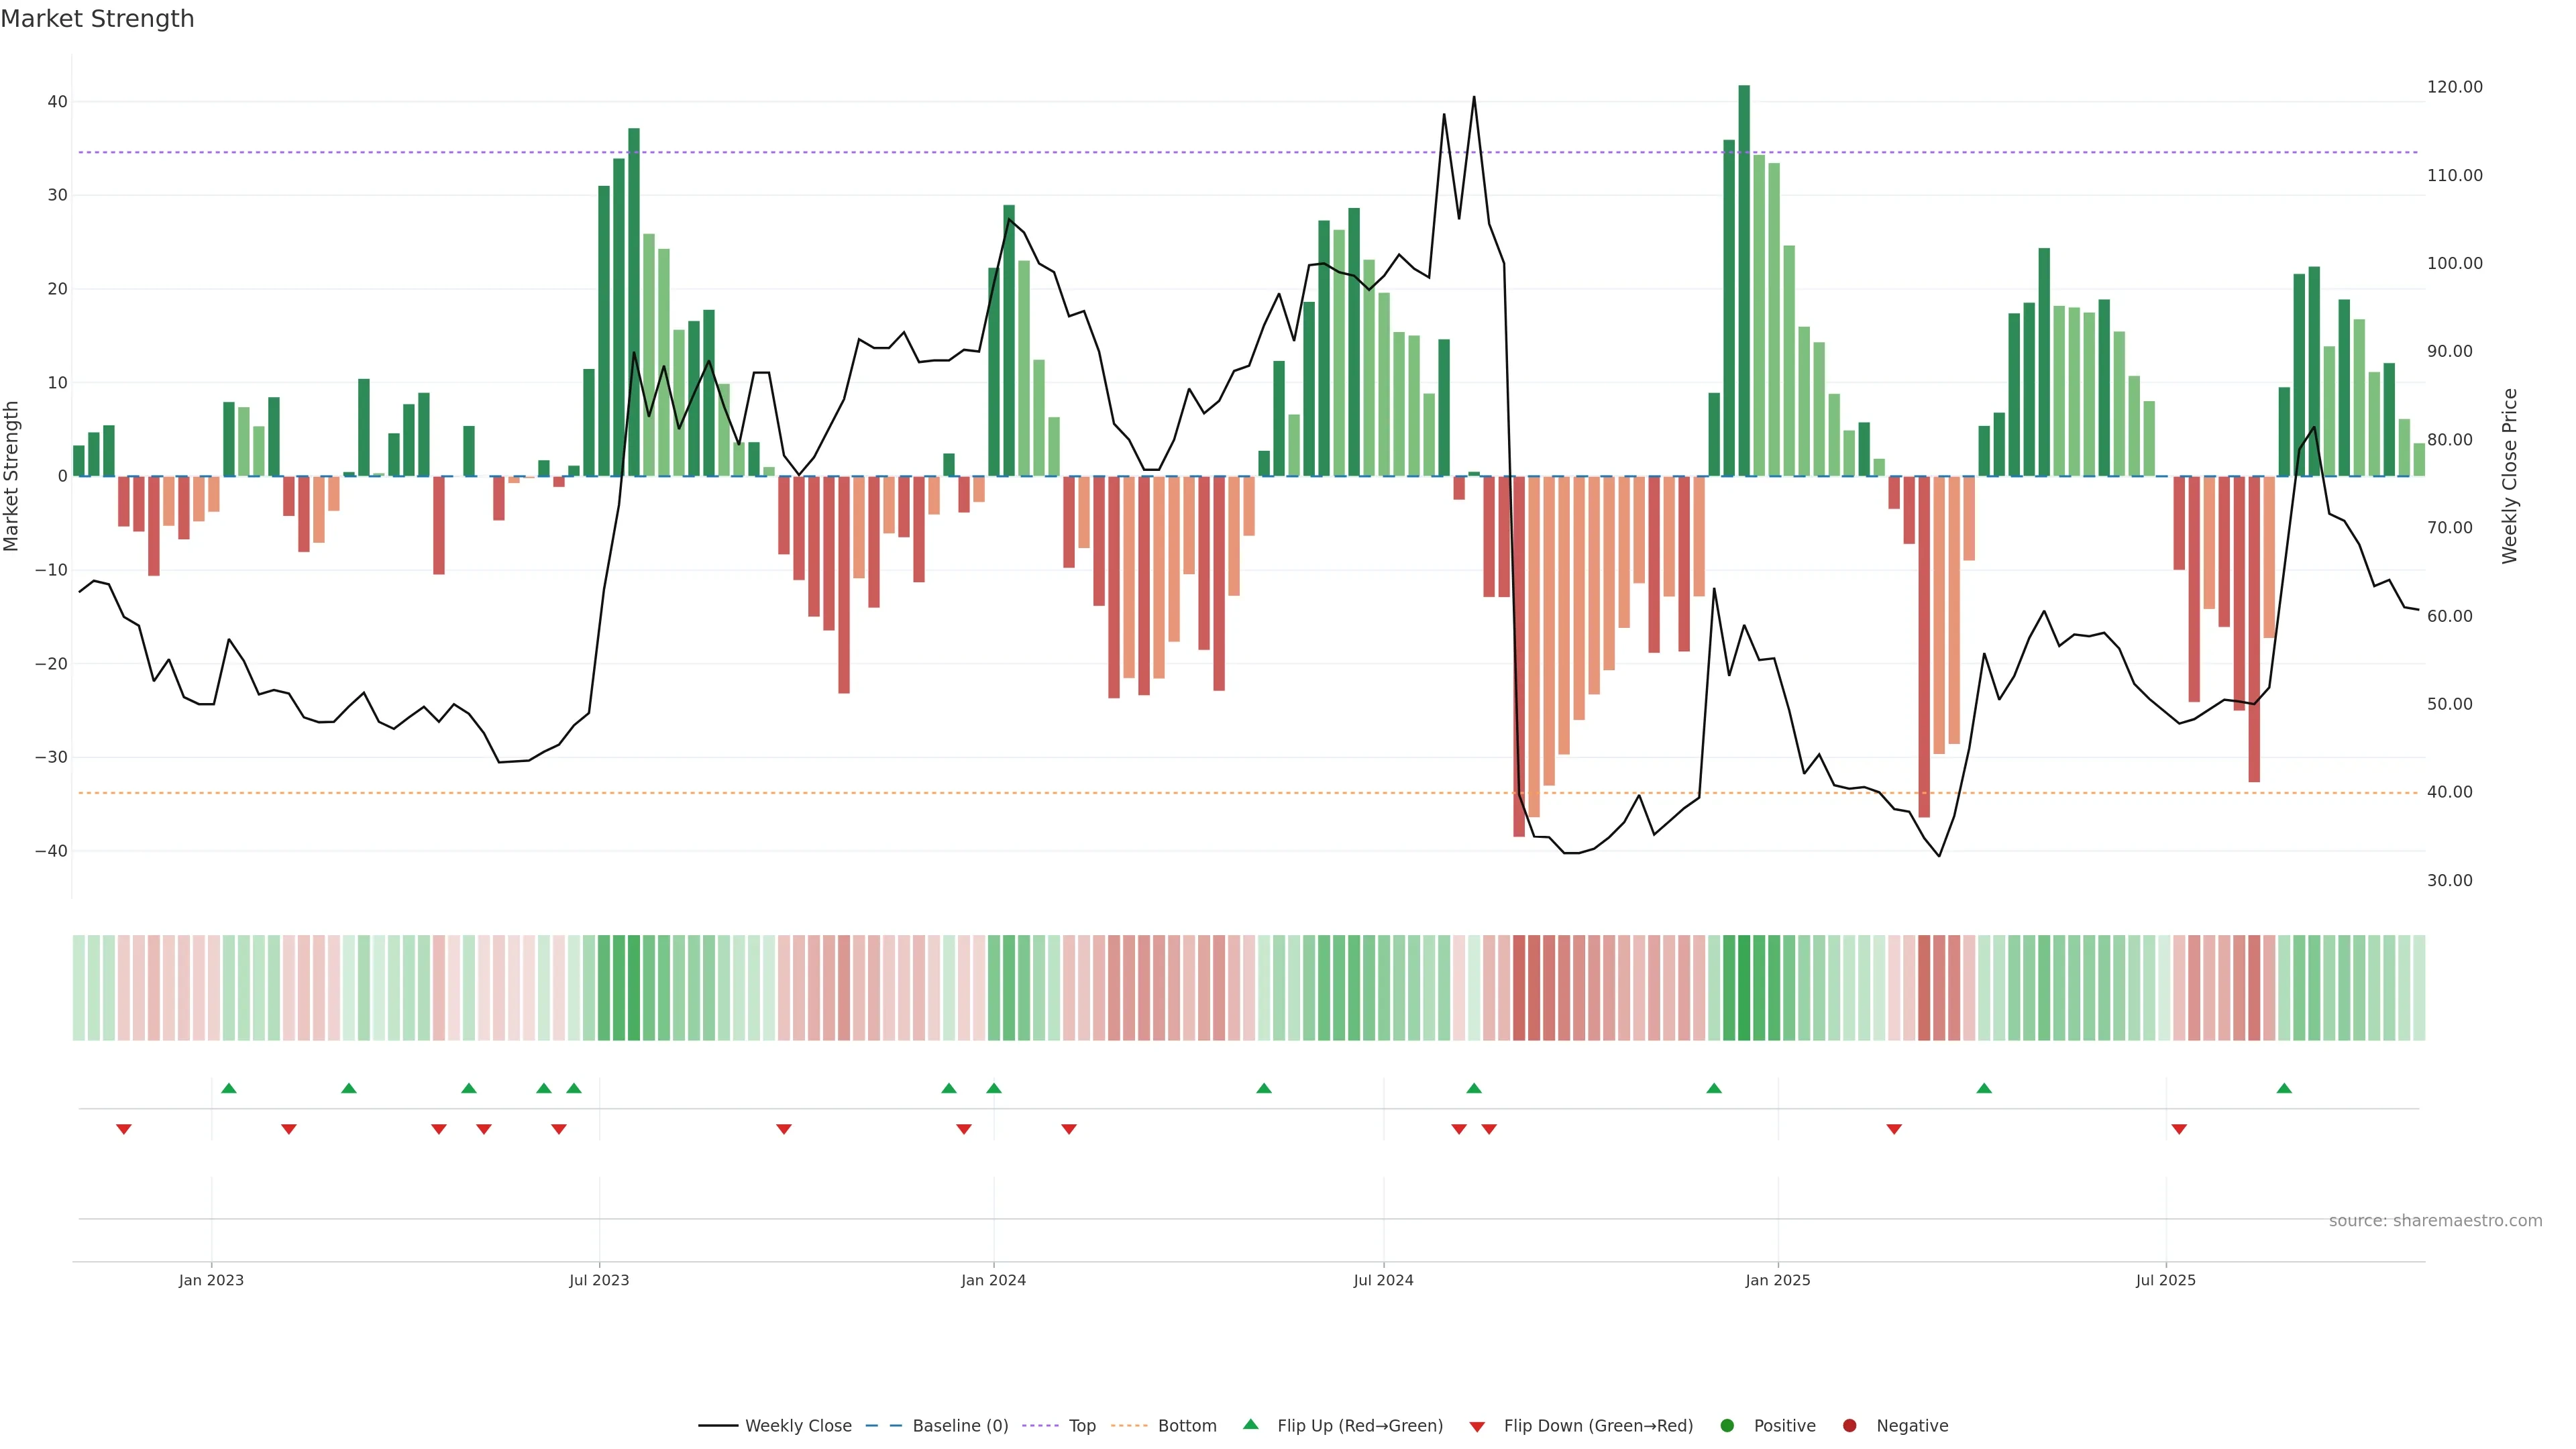Click the red Negative legend dot
This screenshot has width=2576, height=1449.
pos(1849,1426)
